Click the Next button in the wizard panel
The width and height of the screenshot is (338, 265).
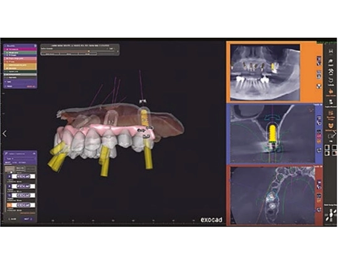click(27, 219)
